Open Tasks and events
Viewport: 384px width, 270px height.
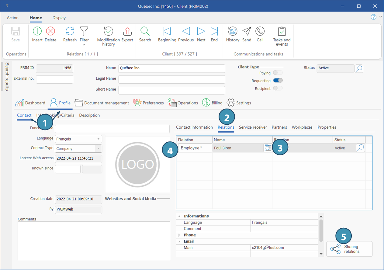tap(282, 31)
